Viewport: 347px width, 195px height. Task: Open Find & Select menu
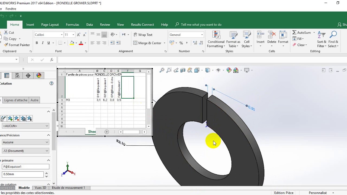click(333, 39)
